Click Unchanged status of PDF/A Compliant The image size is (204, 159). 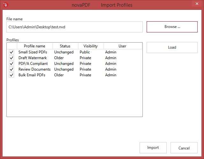[64, 64]
